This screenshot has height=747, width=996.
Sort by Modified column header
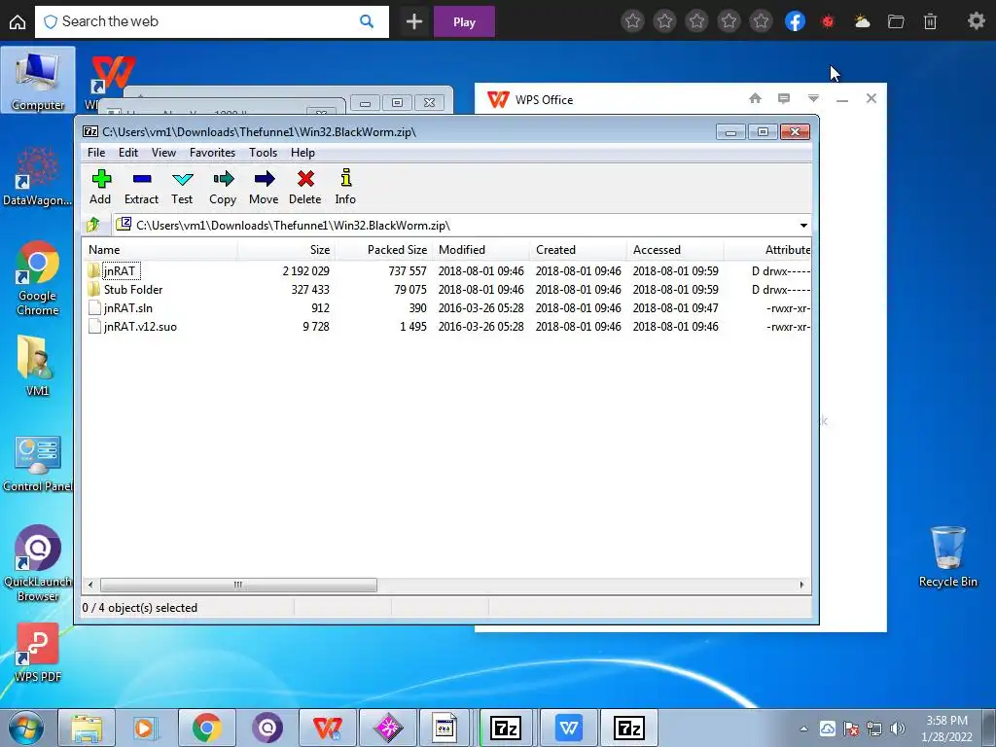pyautogui.click(x=480, y=250)
